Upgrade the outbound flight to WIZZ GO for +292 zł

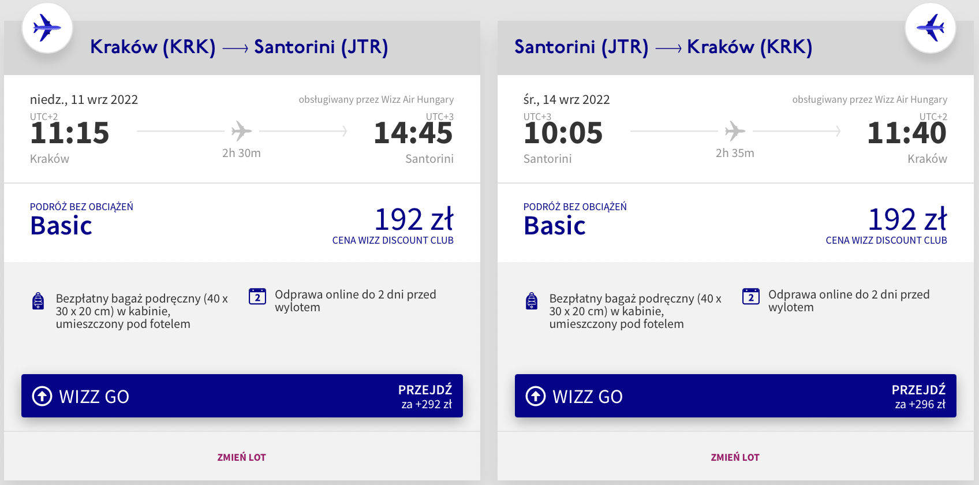(242, 396)
